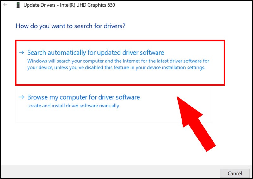Click the 'Windows will search your computer' description
This screenshot has width=253, height=179.
(118, 64)
